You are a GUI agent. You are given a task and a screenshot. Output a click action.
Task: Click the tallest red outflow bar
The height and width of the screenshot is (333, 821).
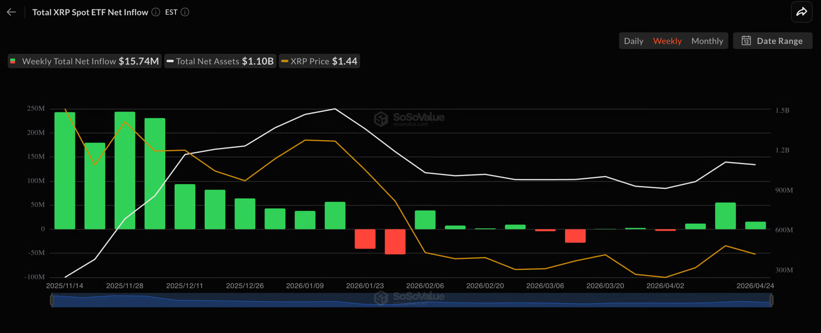click(395, 241)
